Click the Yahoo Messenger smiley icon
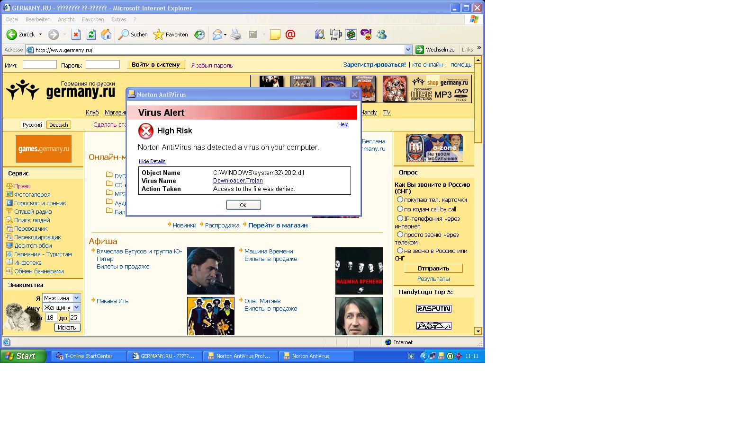This screenshot has width=739, height=435. (366, 35)
